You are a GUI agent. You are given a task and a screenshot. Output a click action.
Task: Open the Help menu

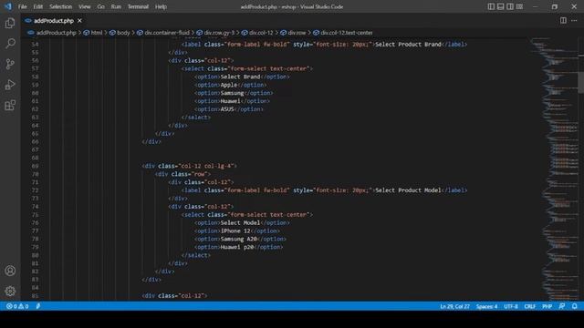click(x=161, y=6)
